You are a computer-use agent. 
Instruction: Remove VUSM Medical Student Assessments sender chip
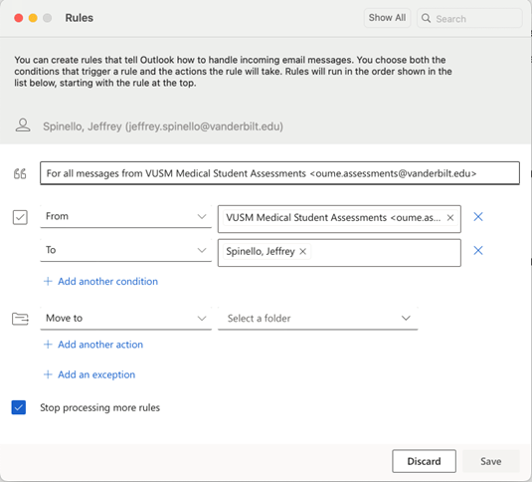pyautogui.click(x=450, y=218)
